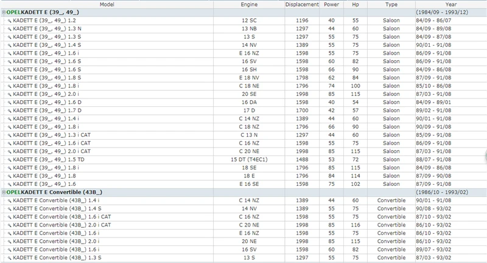This screenshot has height=263, width=487.
Task: Click magnifier icon for KADETT E 1.6 E 16 SE row
Action: tap(10, 184)
